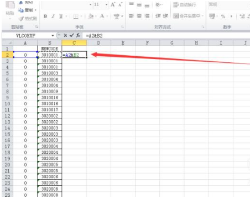This screenshot has height=204, width=250.
Task: Toggle top vertical alignment
Action: point(131,4)
